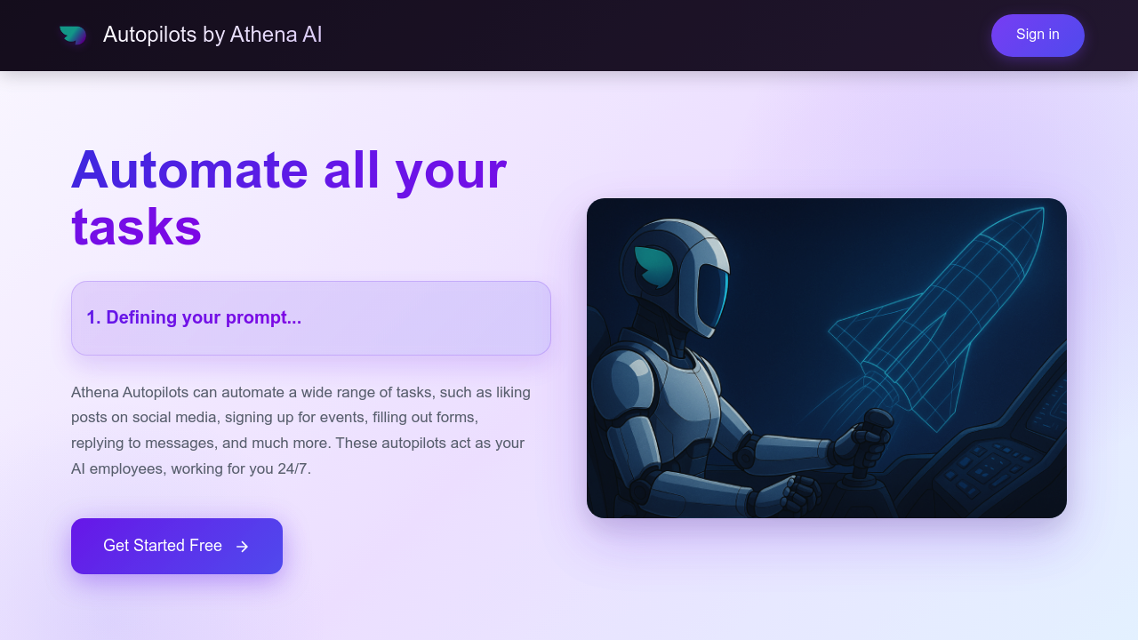
Task: Click the teal wing emblem on robot's helmet
Action: point(652,268)
